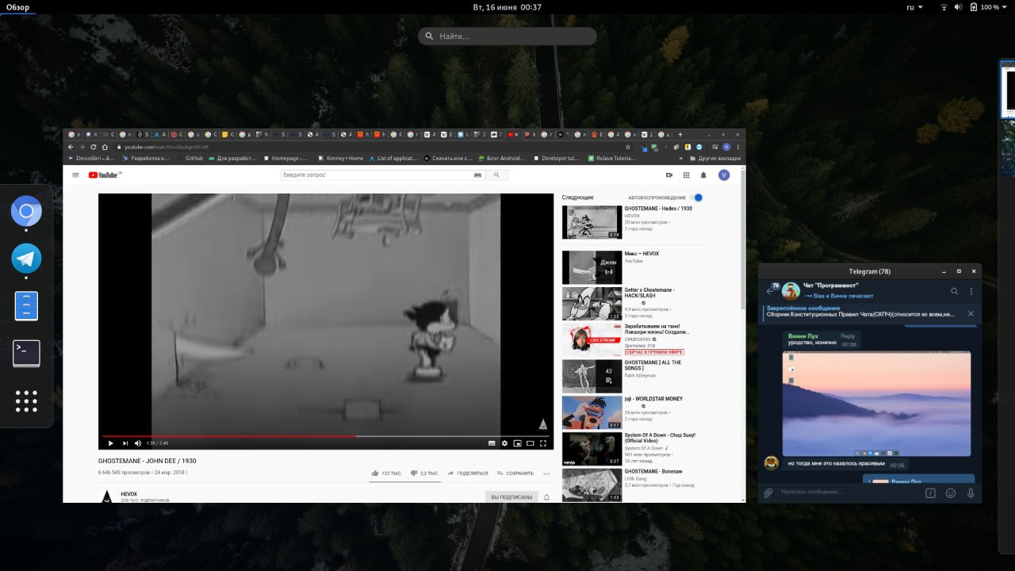
Task: Bookmark this page with star icon
Action: 628,147
